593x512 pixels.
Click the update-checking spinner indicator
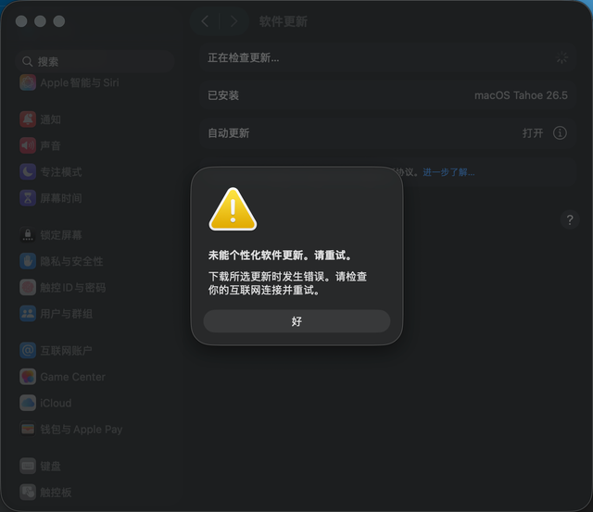click(x=561, y=57)
